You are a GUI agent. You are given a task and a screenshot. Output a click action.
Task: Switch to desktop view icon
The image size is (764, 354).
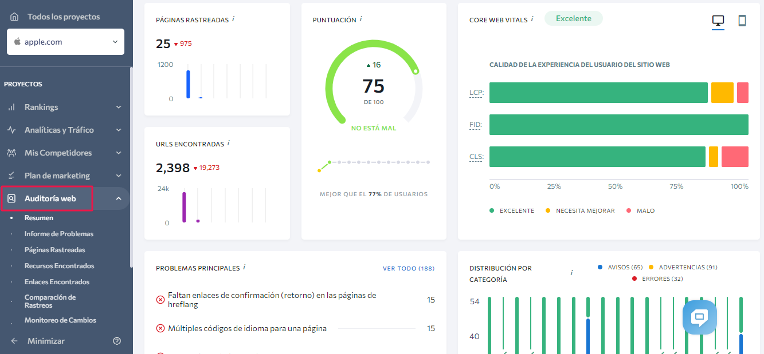point(718,21)
